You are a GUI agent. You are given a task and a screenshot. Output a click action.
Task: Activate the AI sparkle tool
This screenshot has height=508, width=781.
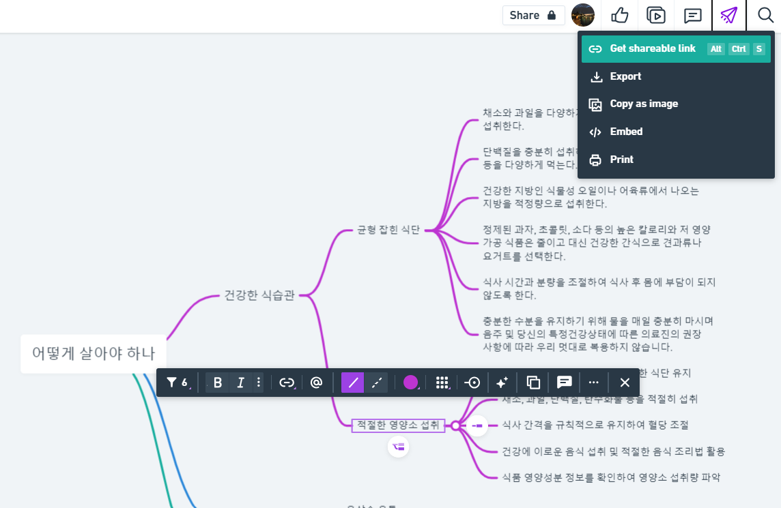pyautogui.click(x=502, y=383)
